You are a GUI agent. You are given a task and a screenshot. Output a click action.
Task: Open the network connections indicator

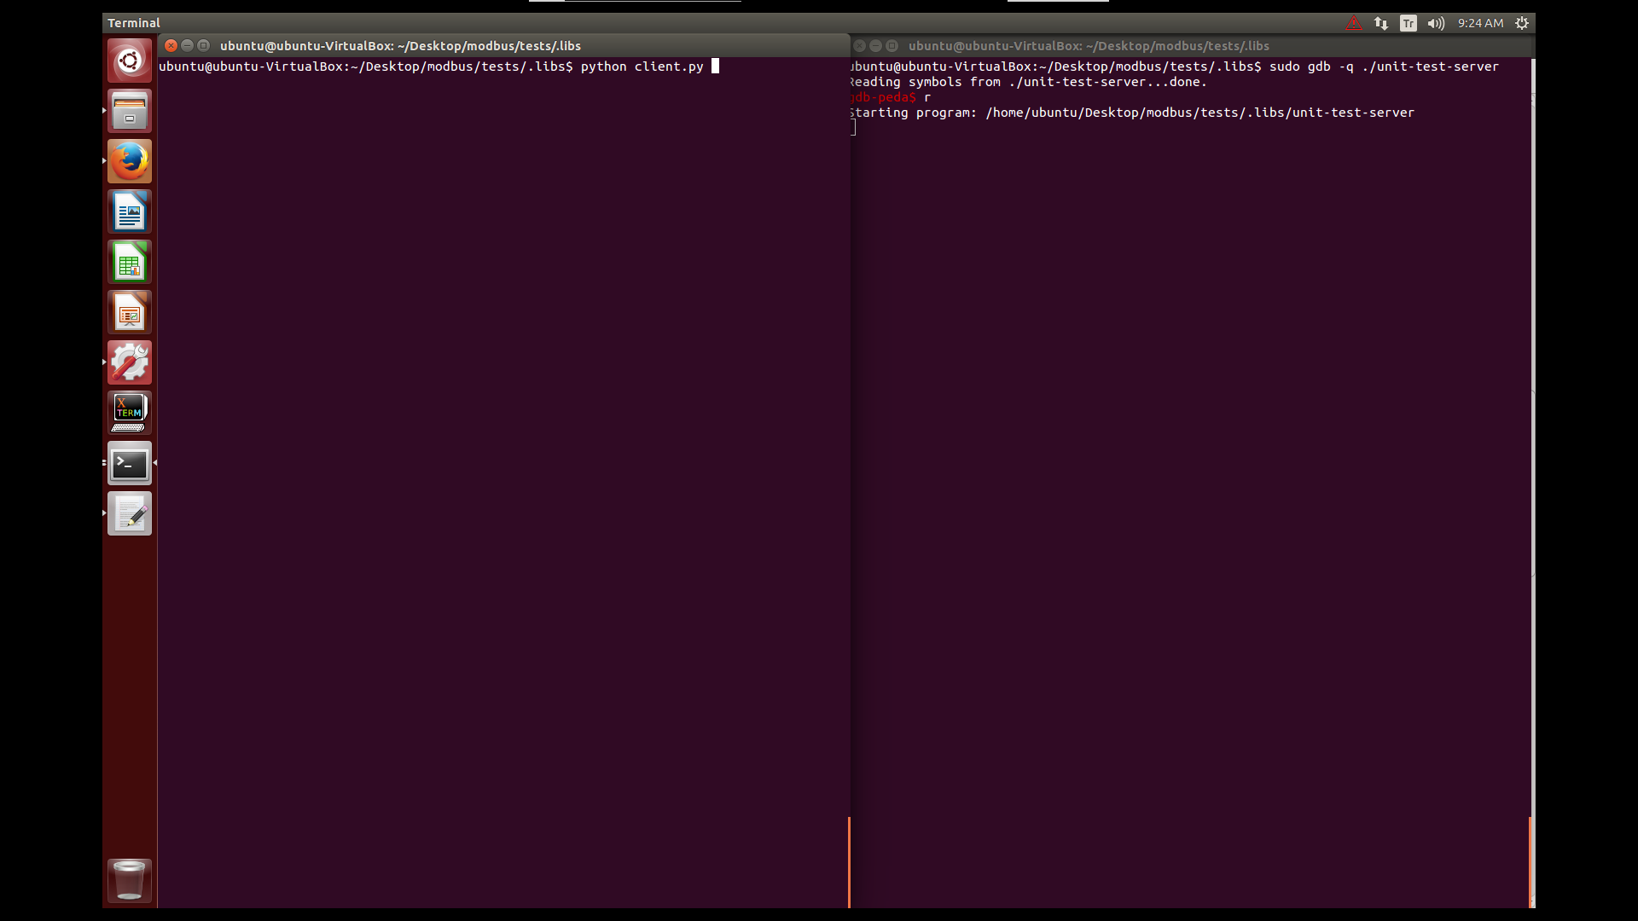(1380, 23)
